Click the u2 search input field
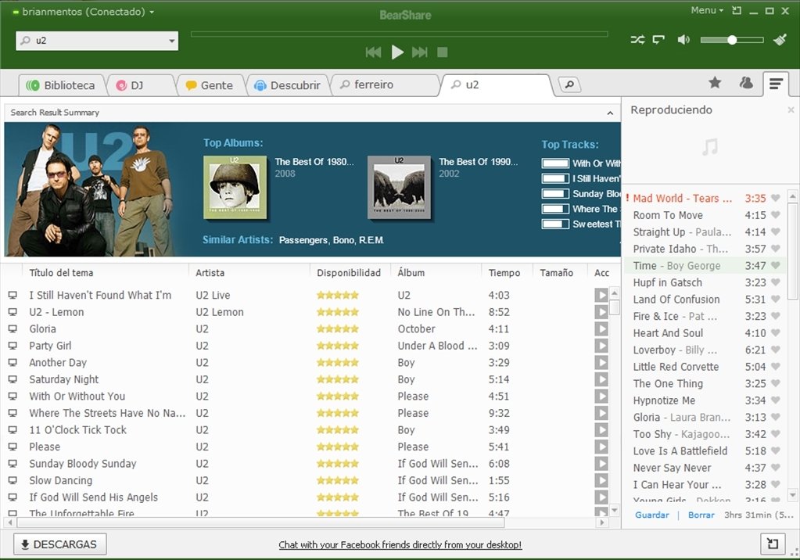800x560 pixels. click(x=97, y=41)
